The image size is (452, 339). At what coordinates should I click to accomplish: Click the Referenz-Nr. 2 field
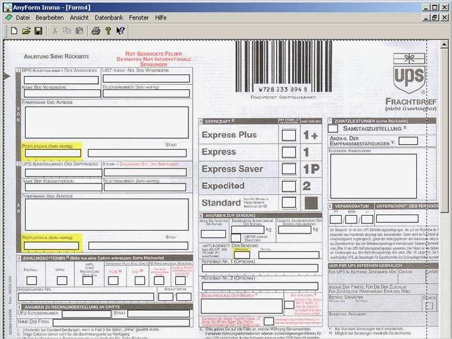point(260,286)
